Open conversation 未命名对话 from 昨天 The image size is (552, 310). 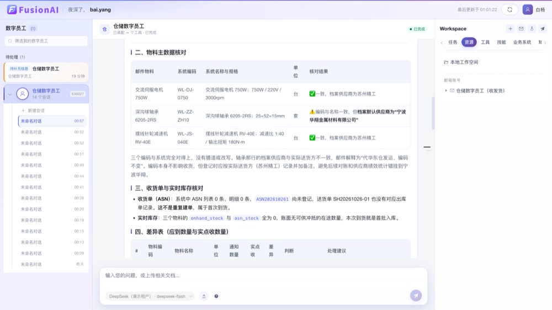[x=52, y=264]
